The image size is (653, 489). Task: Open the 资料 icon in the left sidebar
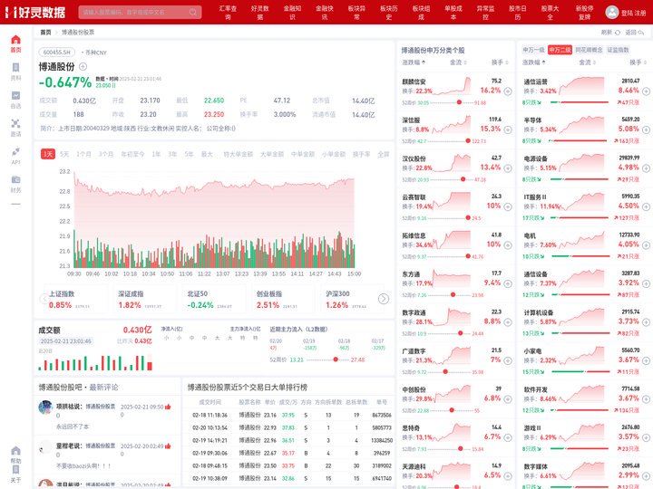[x=15, y=72]
